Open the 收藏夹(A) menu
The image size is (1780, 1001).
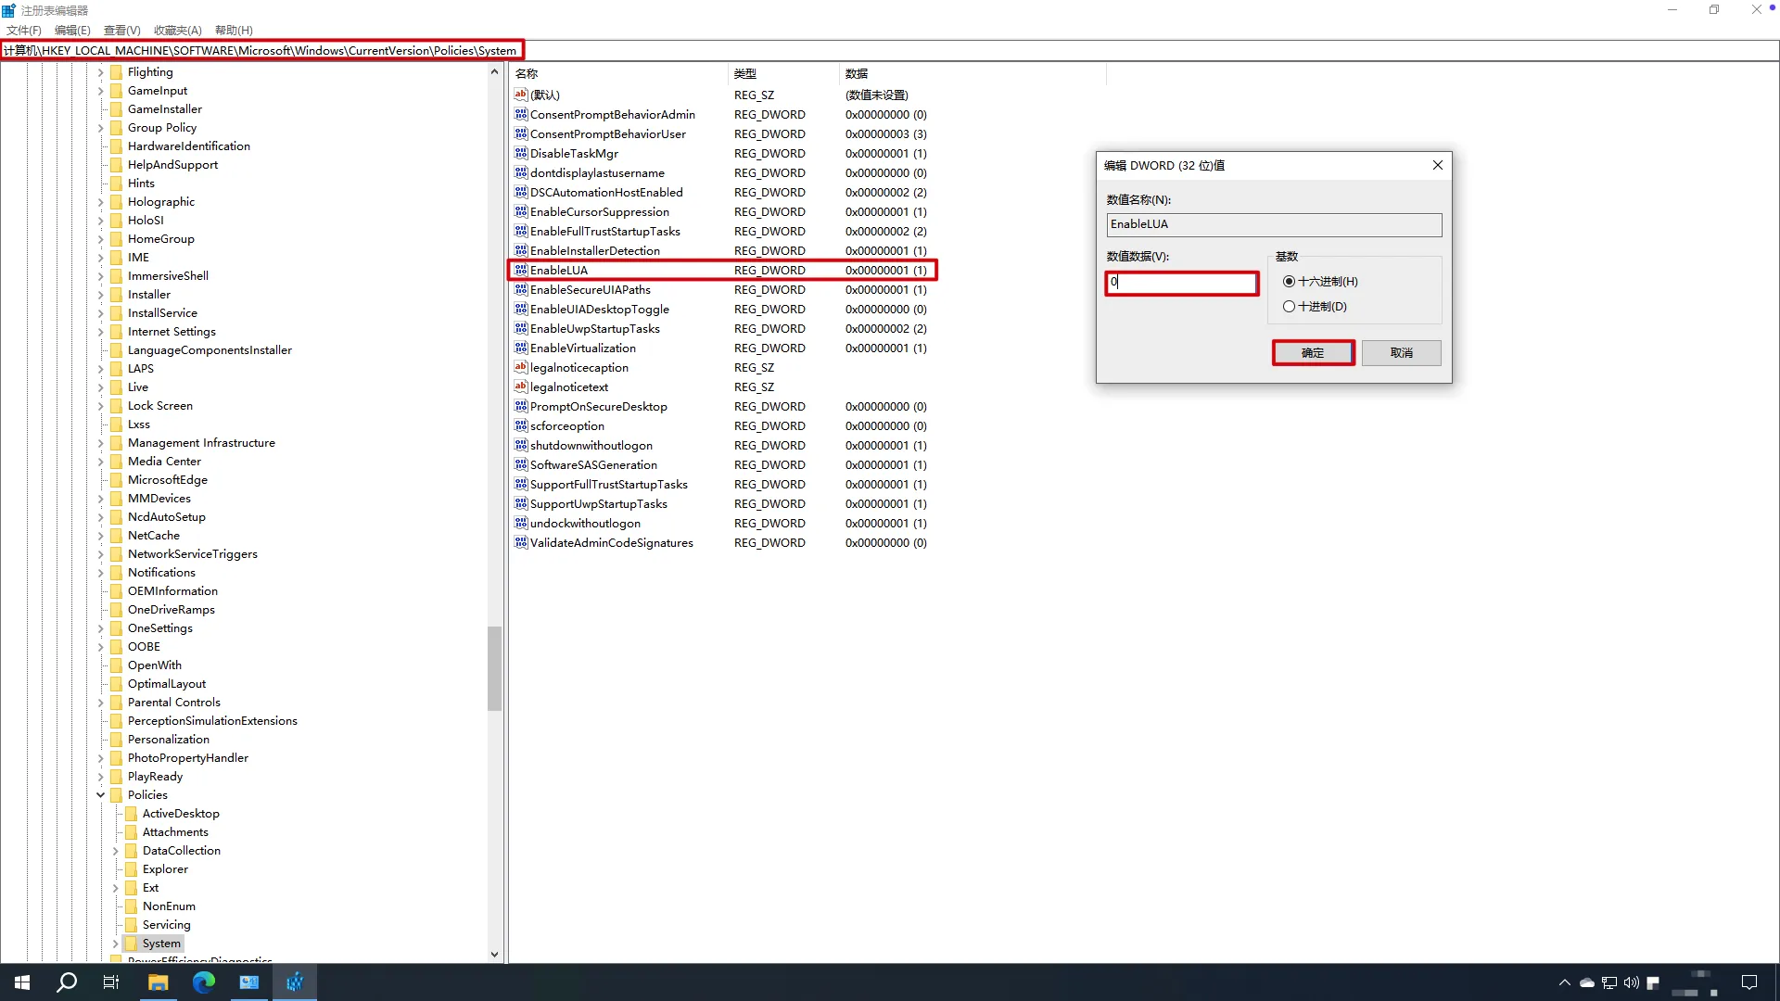click(x=177, y=30)
